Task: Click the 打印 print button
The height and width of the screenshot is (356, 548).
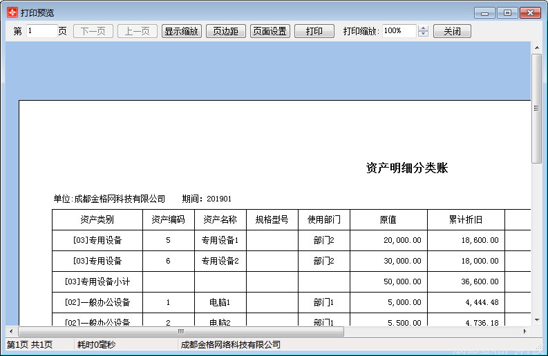Action: point(314,31)
